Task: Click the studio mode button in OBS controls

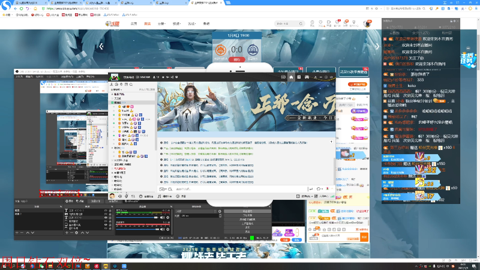Action: 248,223
